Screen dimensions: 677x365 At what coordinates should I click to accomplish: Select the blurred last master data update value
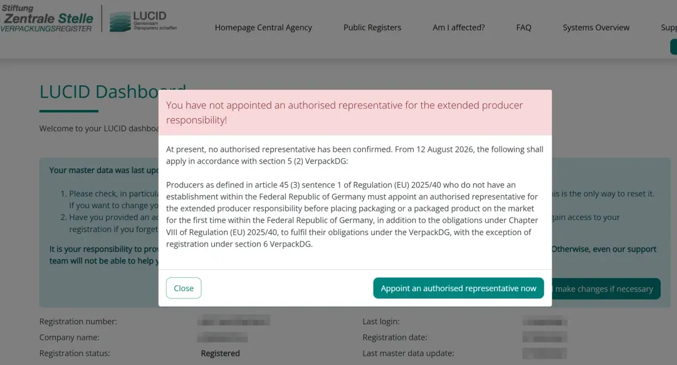545,353
